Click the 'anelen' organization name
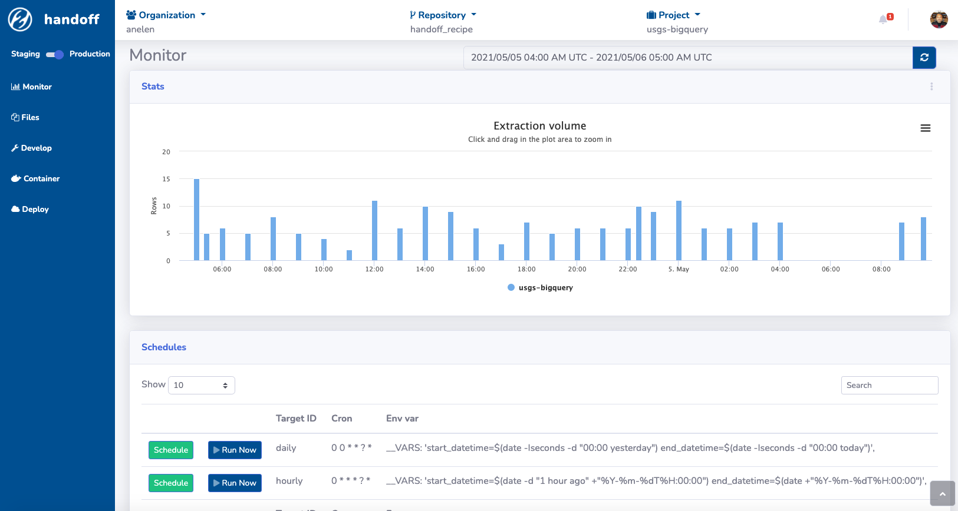 pos(140,29)
